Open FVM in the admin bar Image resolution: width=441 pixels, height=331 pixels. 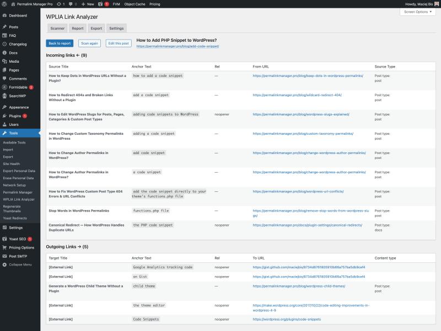click(x=116, y=4)
